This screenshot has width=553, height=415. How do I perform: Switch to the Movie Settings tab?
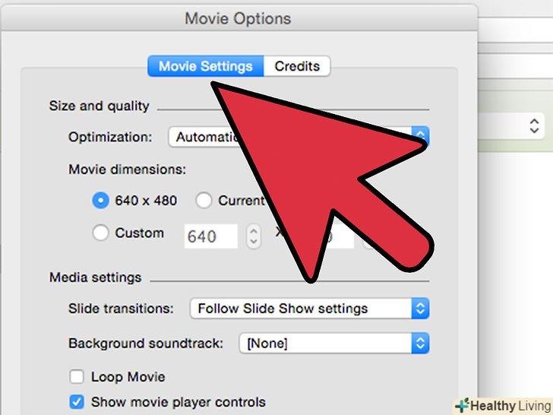[205, 66]
